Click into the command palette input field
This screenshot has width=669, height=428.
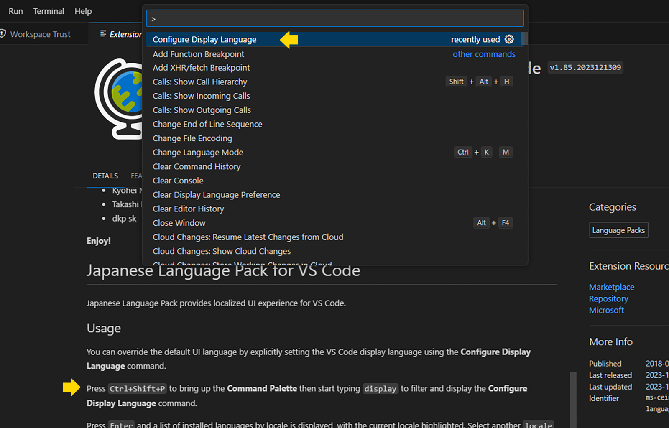point(335,19)
